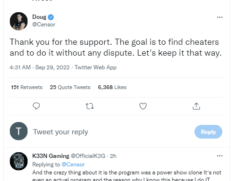This screenshot has height=181, width=237.
Task: Click the Doug display name
Action: pos(39,17)
